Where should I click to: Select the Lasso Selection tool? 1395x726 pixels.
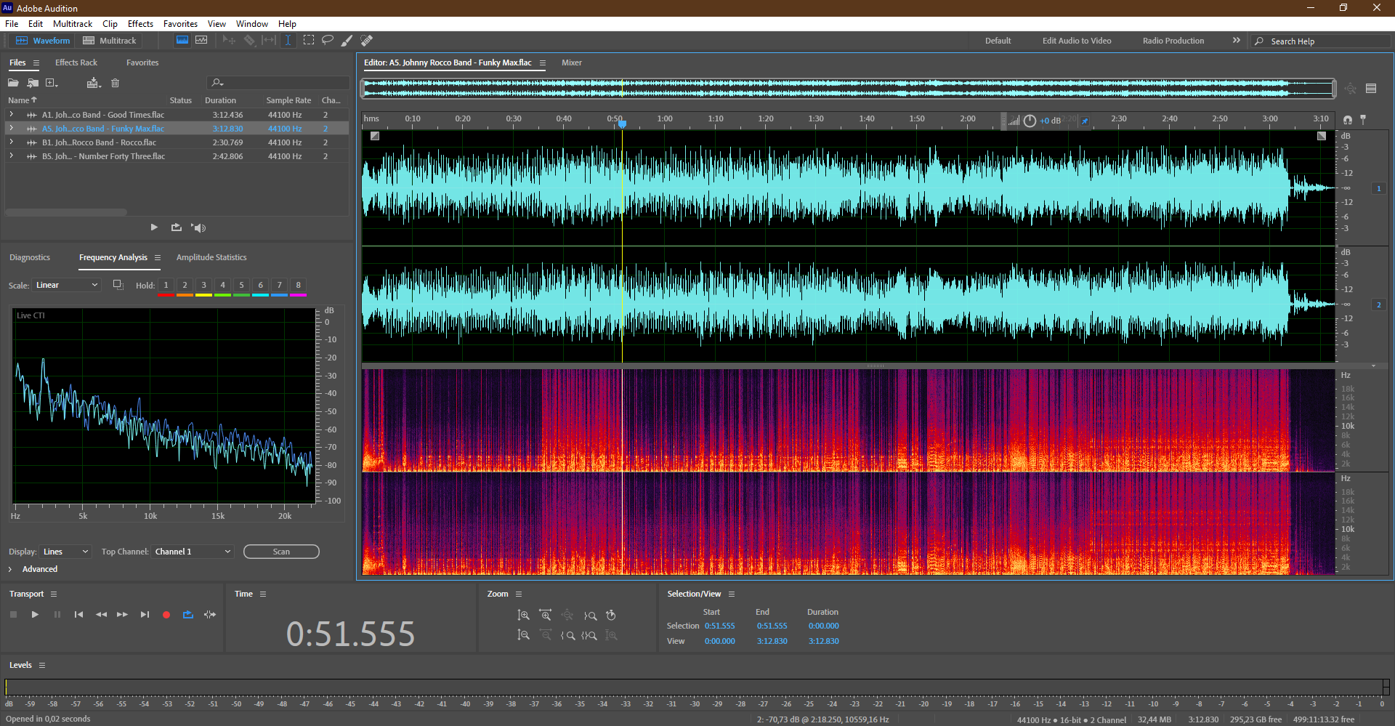point(328,41)
